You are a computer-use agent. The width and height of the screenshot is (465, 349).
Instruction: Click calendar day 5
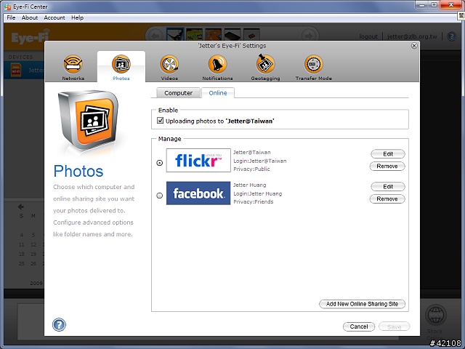tap(33, 235)
